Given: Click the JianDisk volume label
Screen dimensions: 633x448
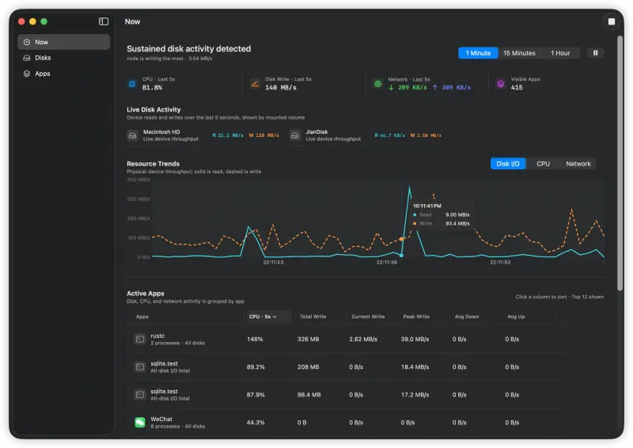Looking at the screenshot, I should (316, 132).
